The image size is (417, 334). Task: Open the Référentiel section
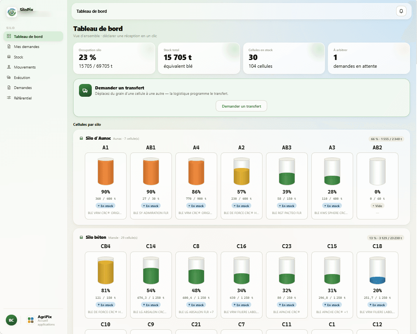(x=33, y=98)
